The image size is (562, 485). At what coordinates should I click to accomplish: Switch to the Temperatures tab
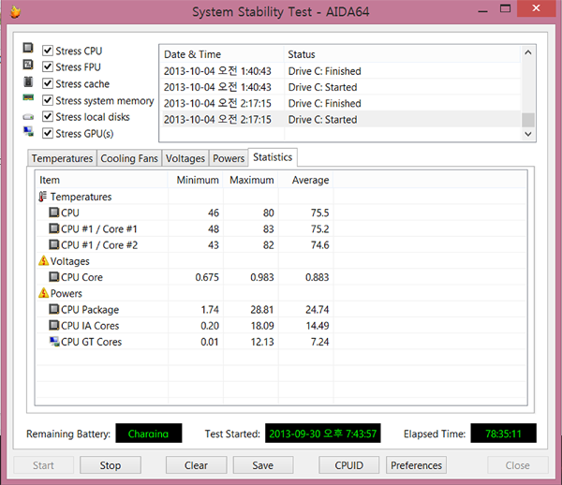click(x=62, y=158)
